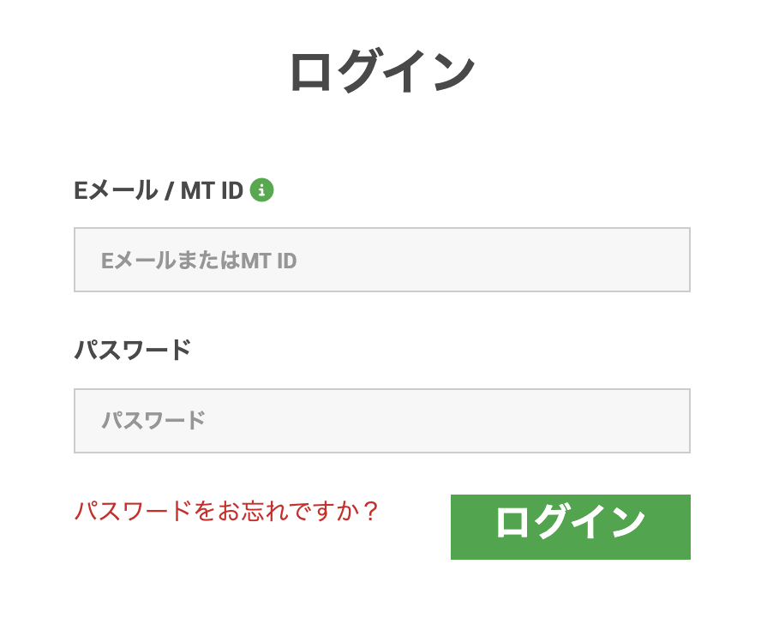Focus the EメールまたはMT ID input field
Image resolution: width=773 pixels, height=624 pixels.
(382, 260)
